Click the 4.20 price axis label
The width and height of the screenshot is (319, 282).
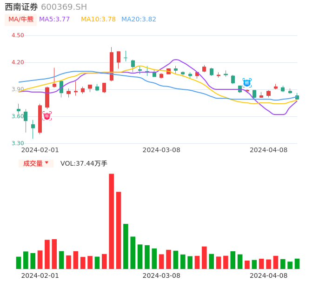18,62
